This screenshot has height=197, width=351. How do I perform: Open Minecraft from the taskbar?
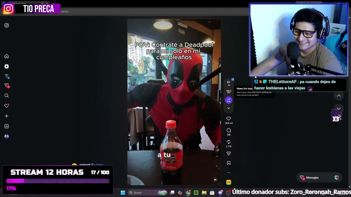tap(196, 193)
